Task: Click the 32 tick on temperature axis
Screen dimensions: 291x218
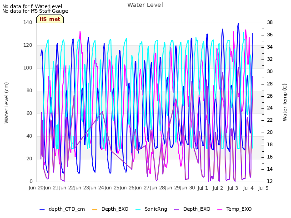Action: click(270, 59)
